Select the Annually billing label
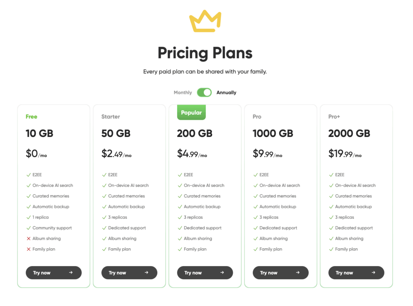The image size is (413, 306). 226,92
